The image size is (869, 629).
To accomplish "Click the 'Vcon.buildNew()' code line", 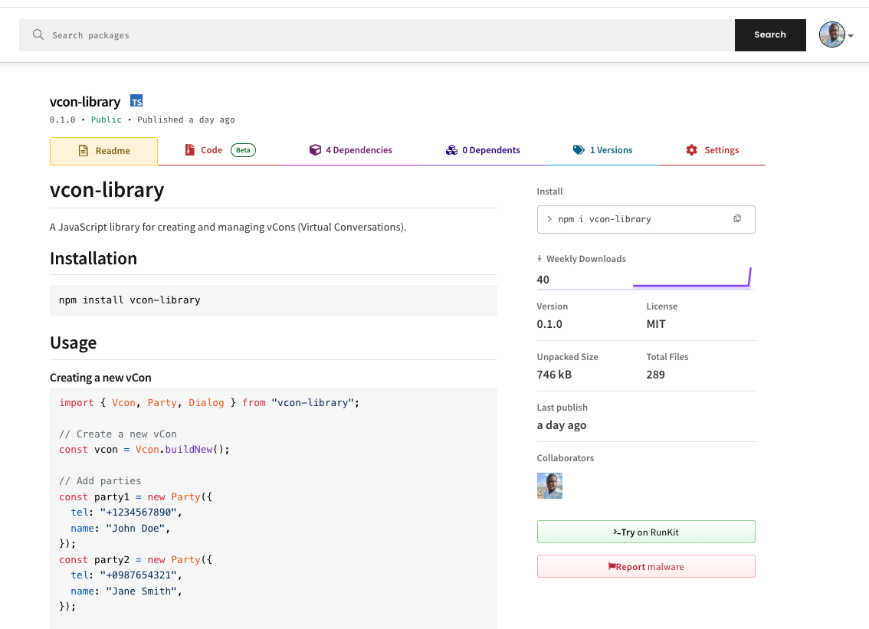I will click(x=144, y=450).
